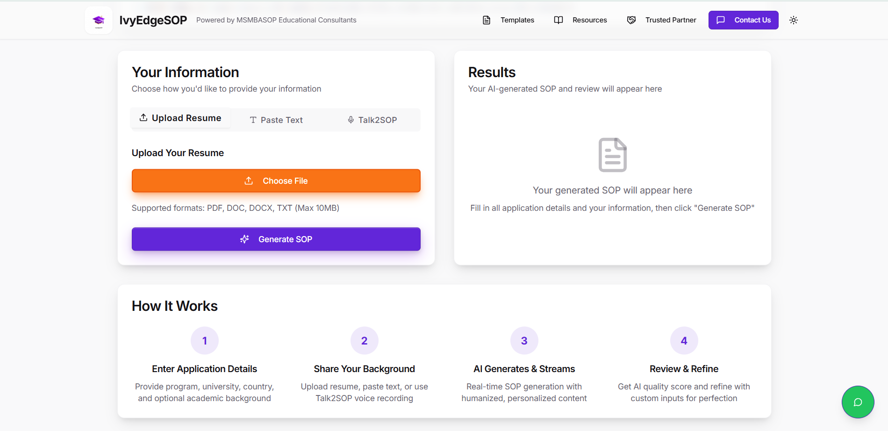This screenshot has width=888, height=431.
Task: Switch to the Paste Text tab
Action: point(276,120)
